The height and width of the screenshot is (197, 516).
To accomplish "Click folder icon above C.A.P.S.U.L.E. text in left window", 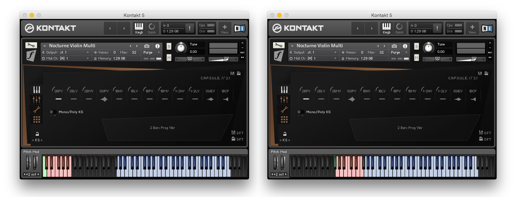I will [239, 73].
